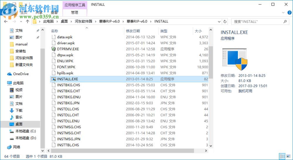
Task: Open 视频 folder in sidebar
Action: point(16,90)
